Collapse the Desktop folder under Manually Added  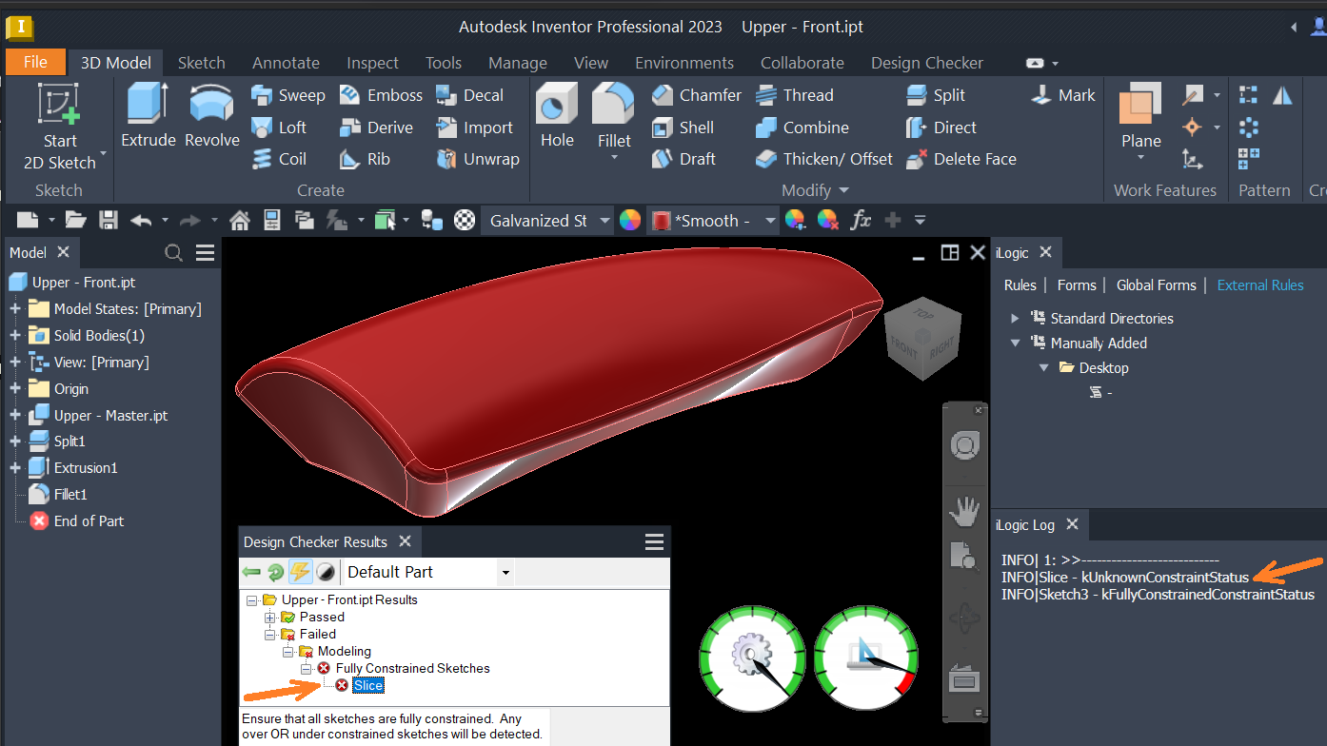pyautogui.click(x=1043, y=366)
